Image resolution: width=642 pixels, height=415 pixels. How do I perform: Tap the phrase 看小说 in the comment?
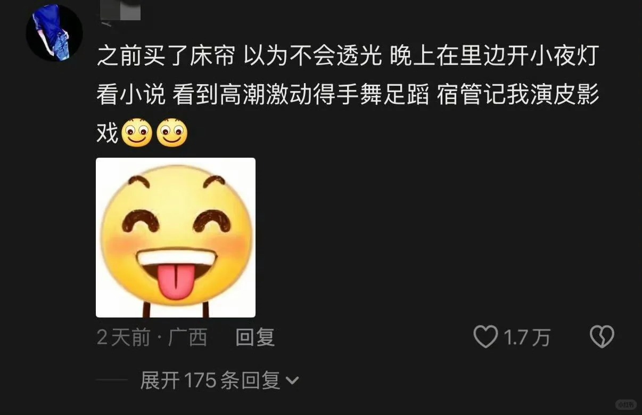click(130, 95)
